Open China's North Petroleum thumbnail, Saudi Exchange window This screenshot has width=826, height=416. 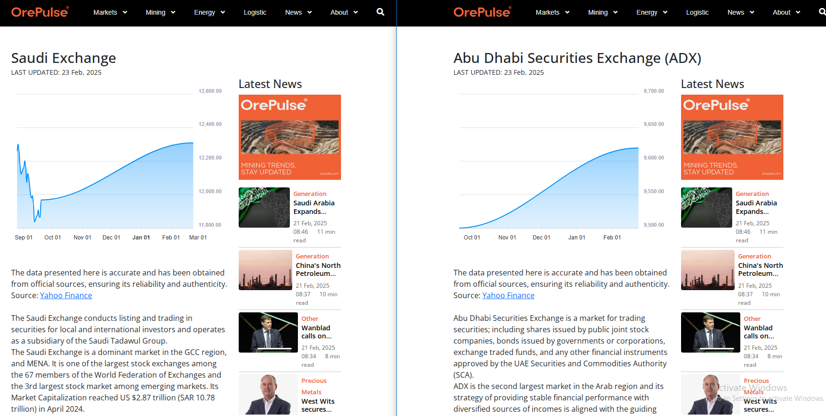pyautogui.click(x=265, y=270)
